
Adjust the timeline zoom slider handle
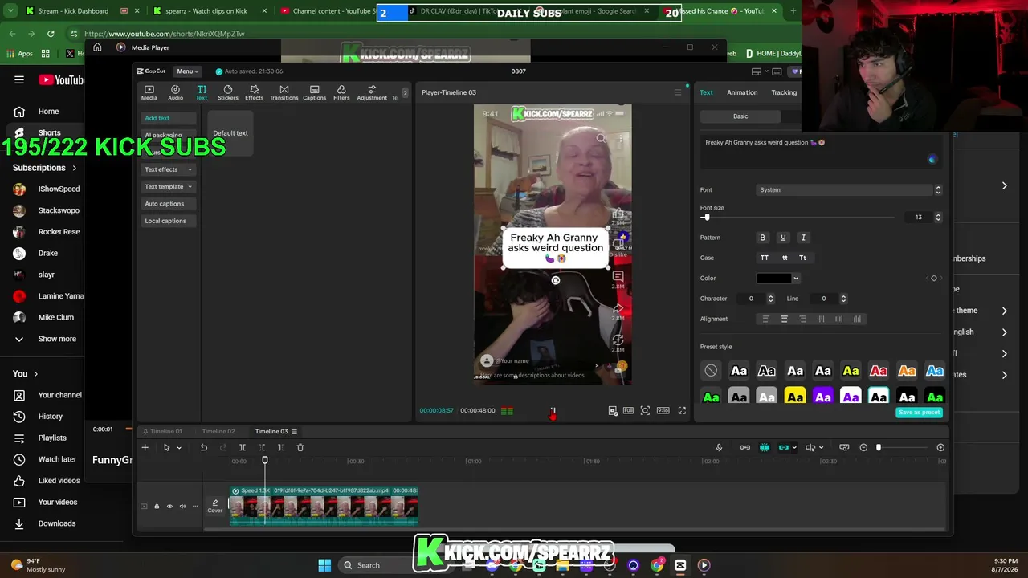coord(879,447)
